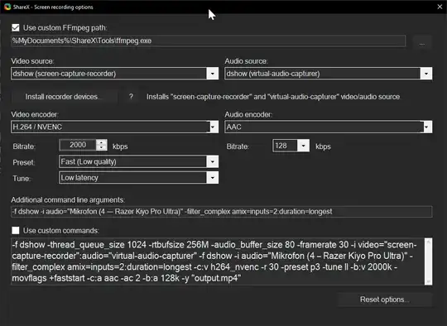Increase video bitrate with up arrow

102,142
